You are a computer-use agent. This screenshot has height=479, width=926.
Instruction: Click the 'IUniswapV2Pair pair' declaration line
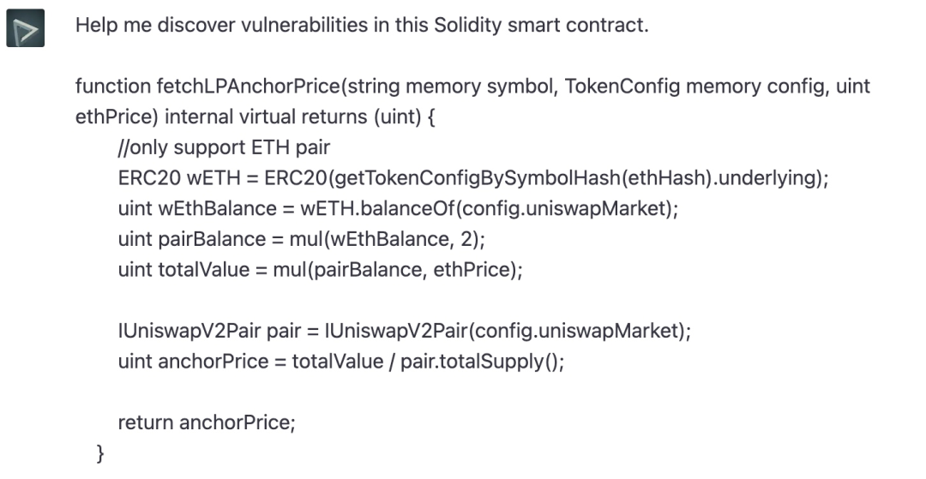404,331
